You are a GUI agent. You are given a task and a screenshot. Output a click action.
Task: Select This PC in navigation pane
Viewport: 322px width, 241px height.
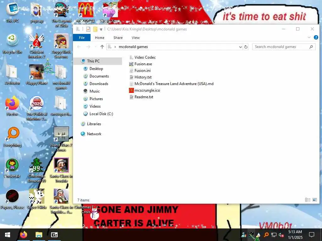(x=93, y=61)
